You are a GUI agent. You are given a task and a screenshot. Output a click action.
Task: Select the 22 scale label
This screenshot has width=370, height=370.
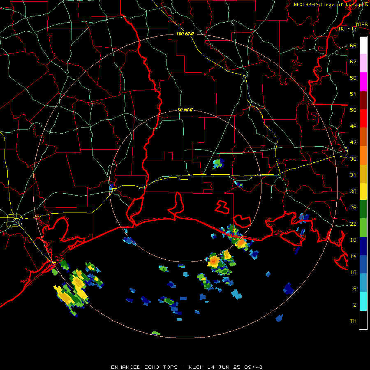(353, 224)
